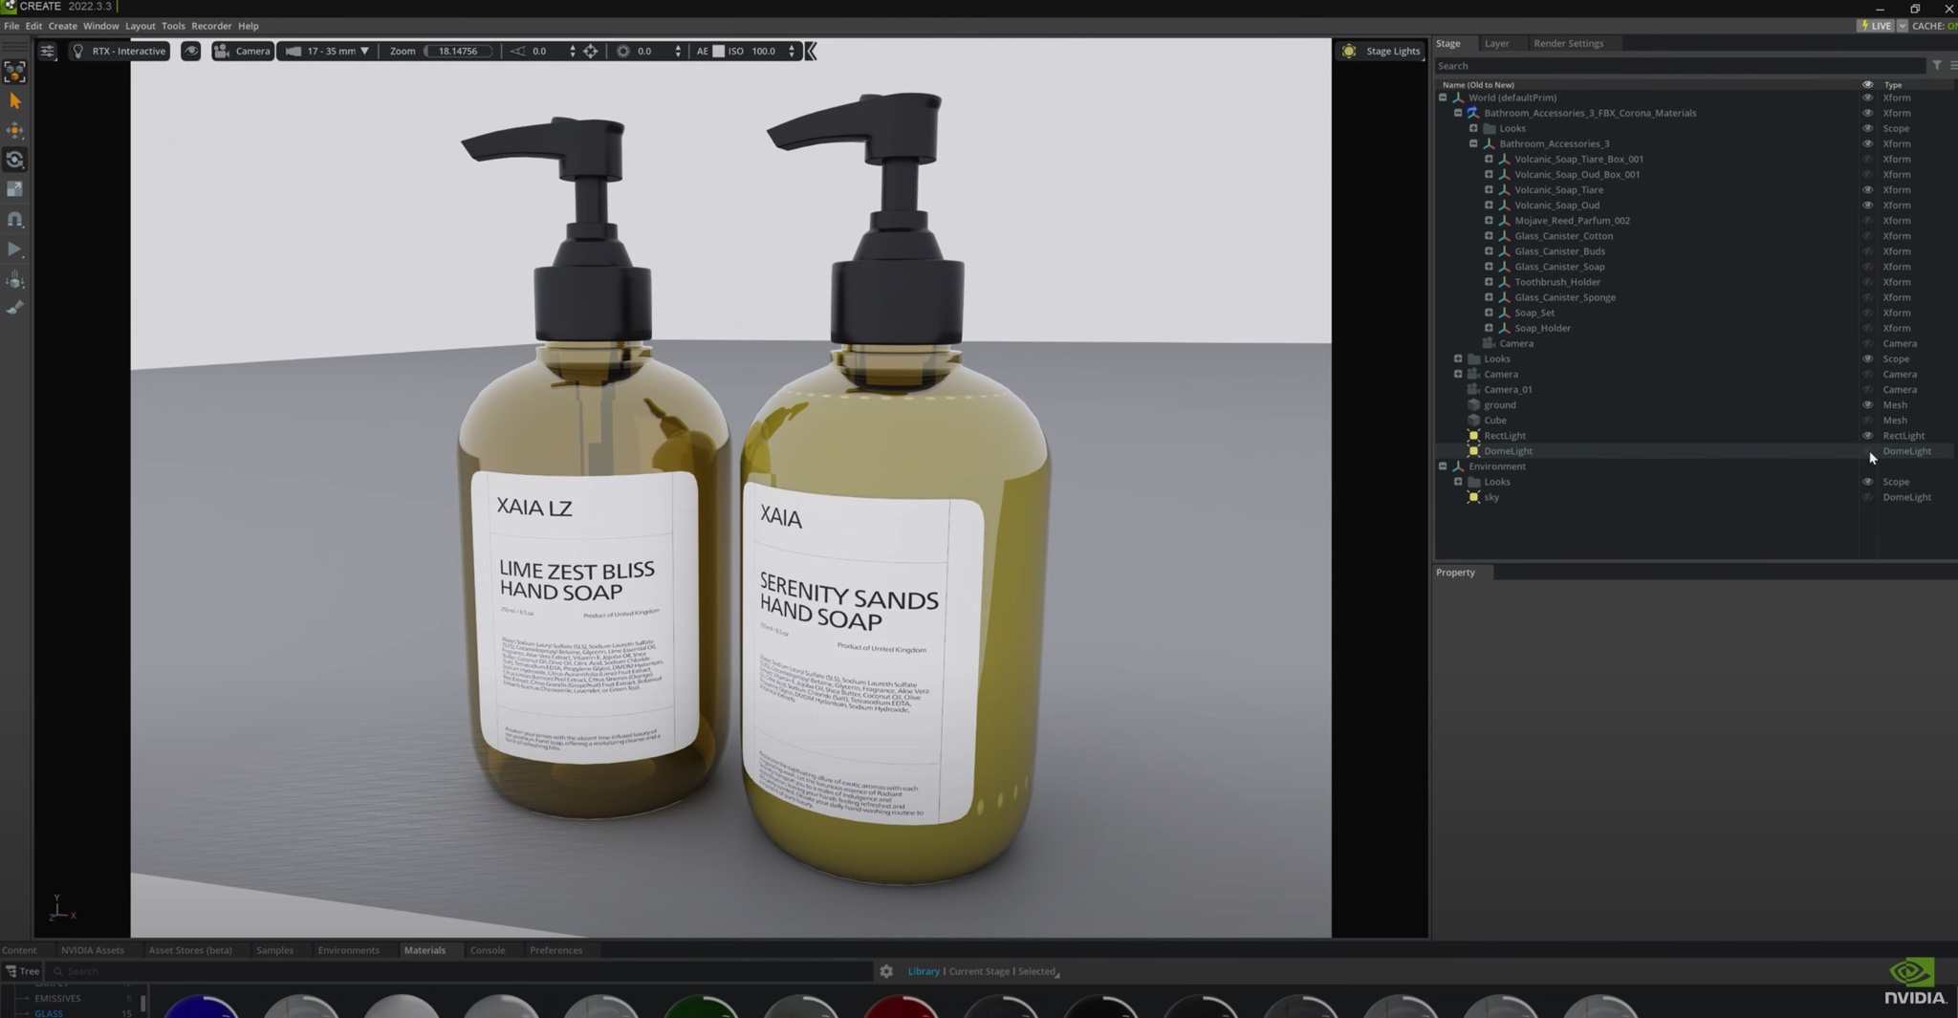Click the RTX - Interactive renderer button
The width and height of the screenshot is (1958, 1018).
(x=120, y=51)
